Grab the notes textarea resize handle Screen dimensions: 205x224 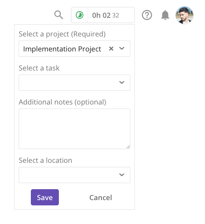(128, 147)
